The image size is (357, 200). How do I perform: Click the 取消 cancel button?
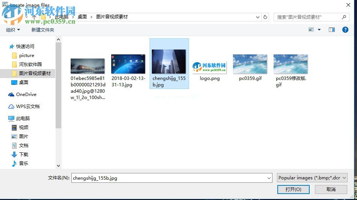click(331, 189)
